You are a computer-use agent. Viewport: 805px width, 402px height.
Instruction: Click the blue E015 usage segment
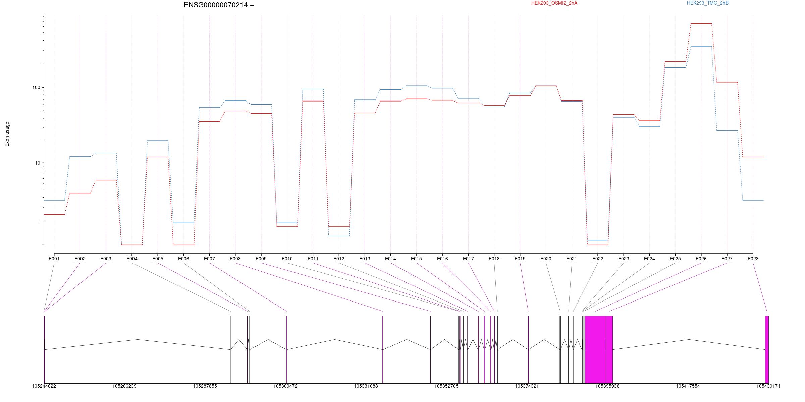[416, 86]
